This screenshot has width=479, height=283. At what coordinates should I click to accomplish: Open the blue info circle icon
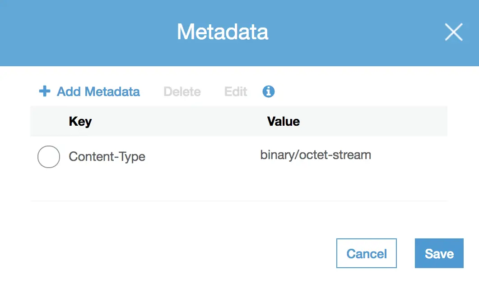point(269,91)
